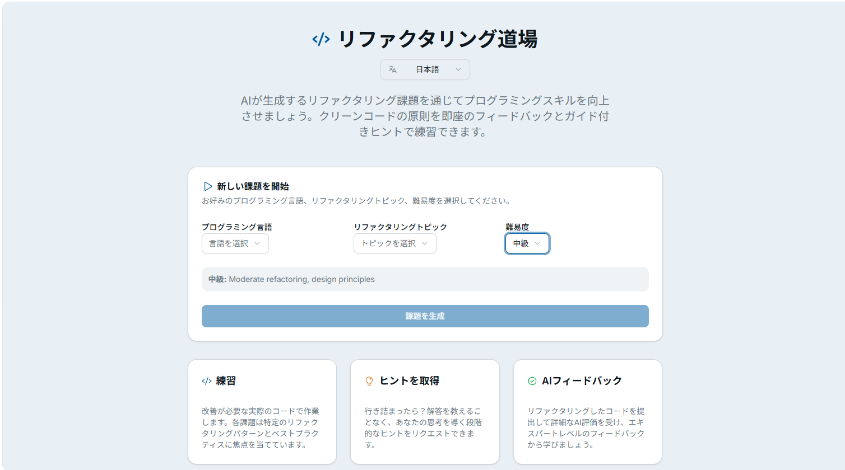Click the translate icon in language selector
Viewport: 845px width, 470px height.
(x=392, y=69)
